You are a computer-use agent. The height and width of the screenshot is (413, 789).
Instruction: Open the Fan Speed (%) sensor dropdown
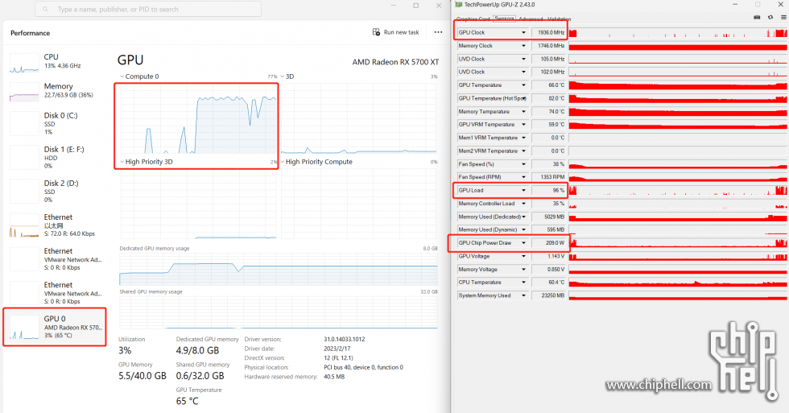[523, 164]
